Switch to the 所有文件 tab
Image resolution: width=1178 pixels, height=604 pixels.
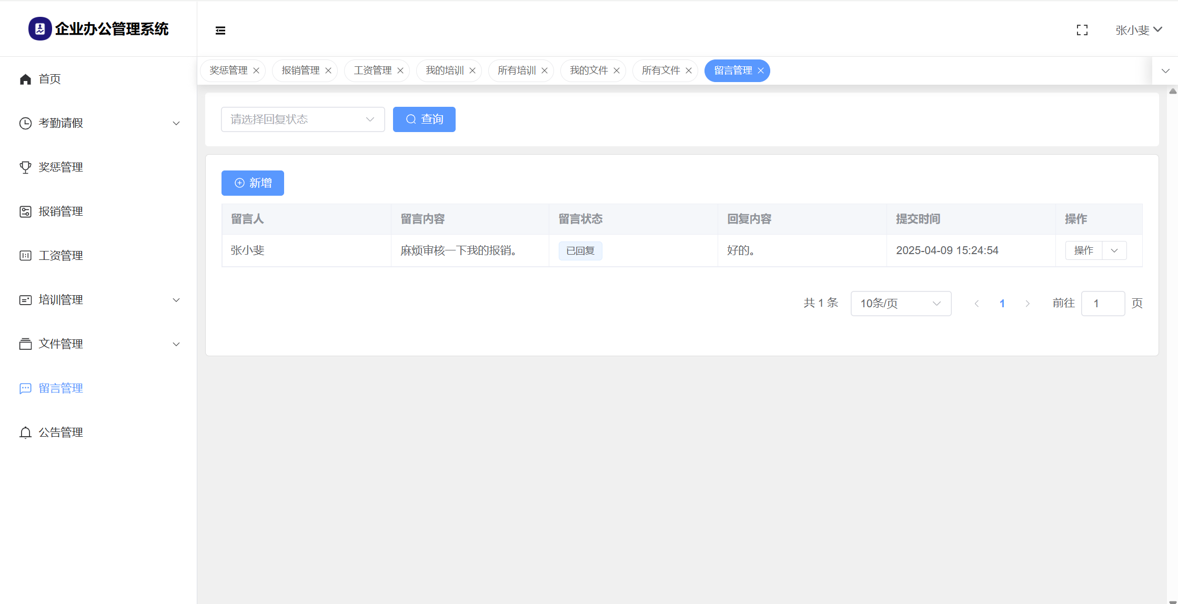[x=661, y=71]
